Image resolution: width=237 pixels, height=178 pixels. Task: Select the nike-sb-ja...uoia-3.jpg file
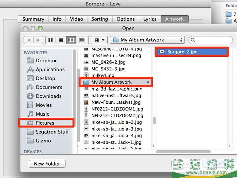point(116,129)
